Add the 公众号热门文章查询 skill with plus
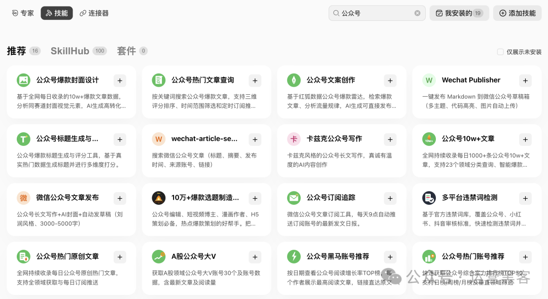Viewport: 548px width, 299px height. pyautogui.click(x=255, y=81)
